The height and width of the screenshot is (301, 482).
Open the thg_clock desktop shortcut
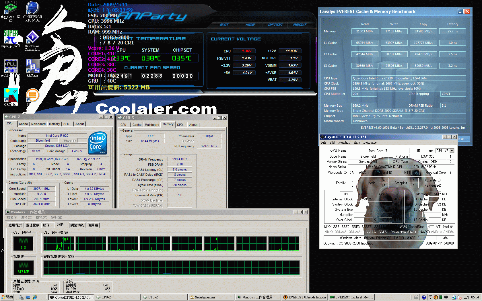point(11,11)
